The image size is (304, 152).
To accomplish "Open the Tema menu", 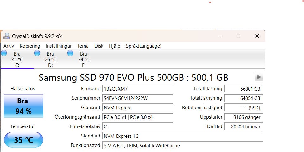I will (x=83, y=46).
